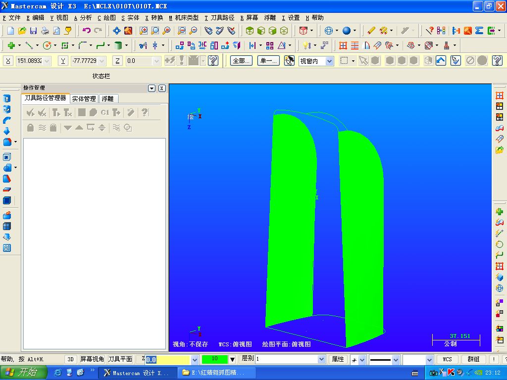Toggle the standard selection icon
Viewport: 507px width, 380px height.
[364, 61]
